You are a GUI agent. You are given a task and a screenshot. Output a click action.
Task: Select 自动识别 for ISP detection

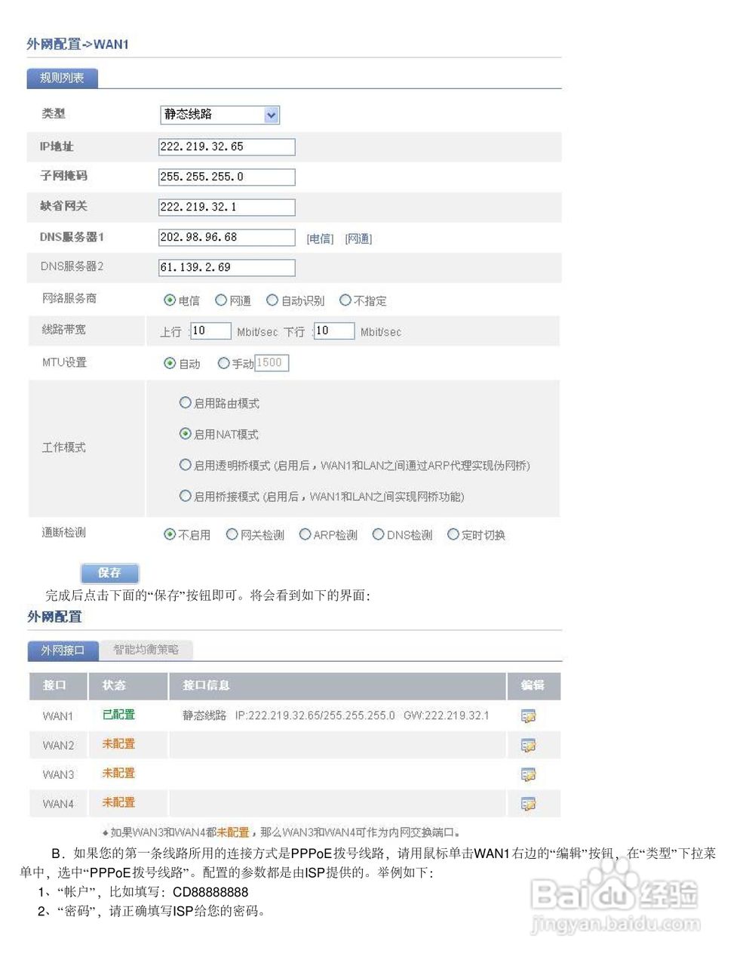click(272, 300)
